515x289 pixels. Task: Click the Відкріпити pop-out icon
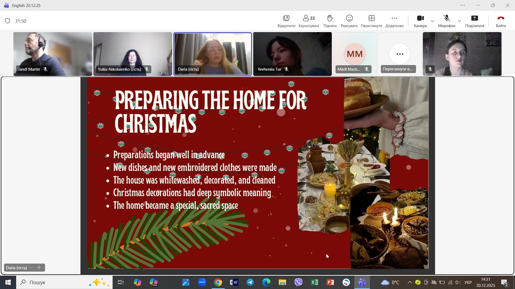click(286, 18)
